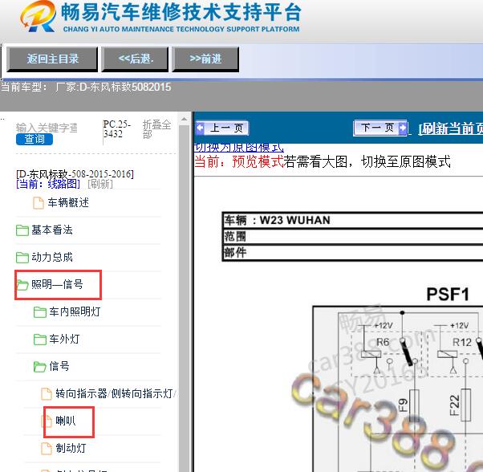Click the folder icon beside 动力总成
Viewport: 483px width, 472px height.
(22, 257)
